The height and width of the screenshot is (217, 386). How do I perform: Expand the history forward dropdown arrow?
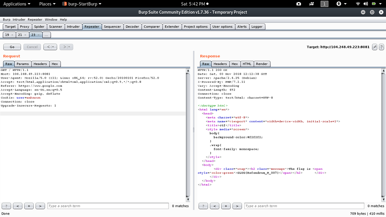(69, 47)
